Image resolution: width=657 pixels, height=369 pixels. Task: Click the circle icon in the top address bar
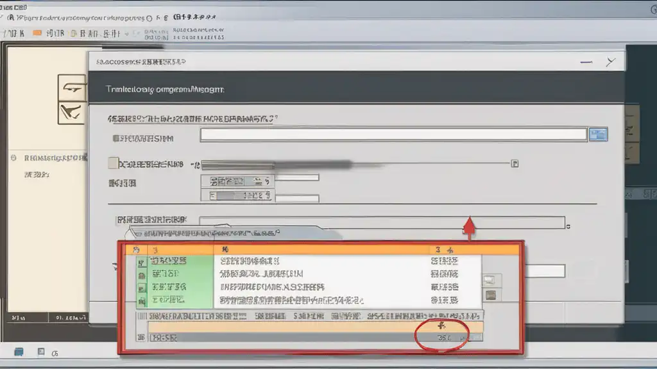(149, 18)
